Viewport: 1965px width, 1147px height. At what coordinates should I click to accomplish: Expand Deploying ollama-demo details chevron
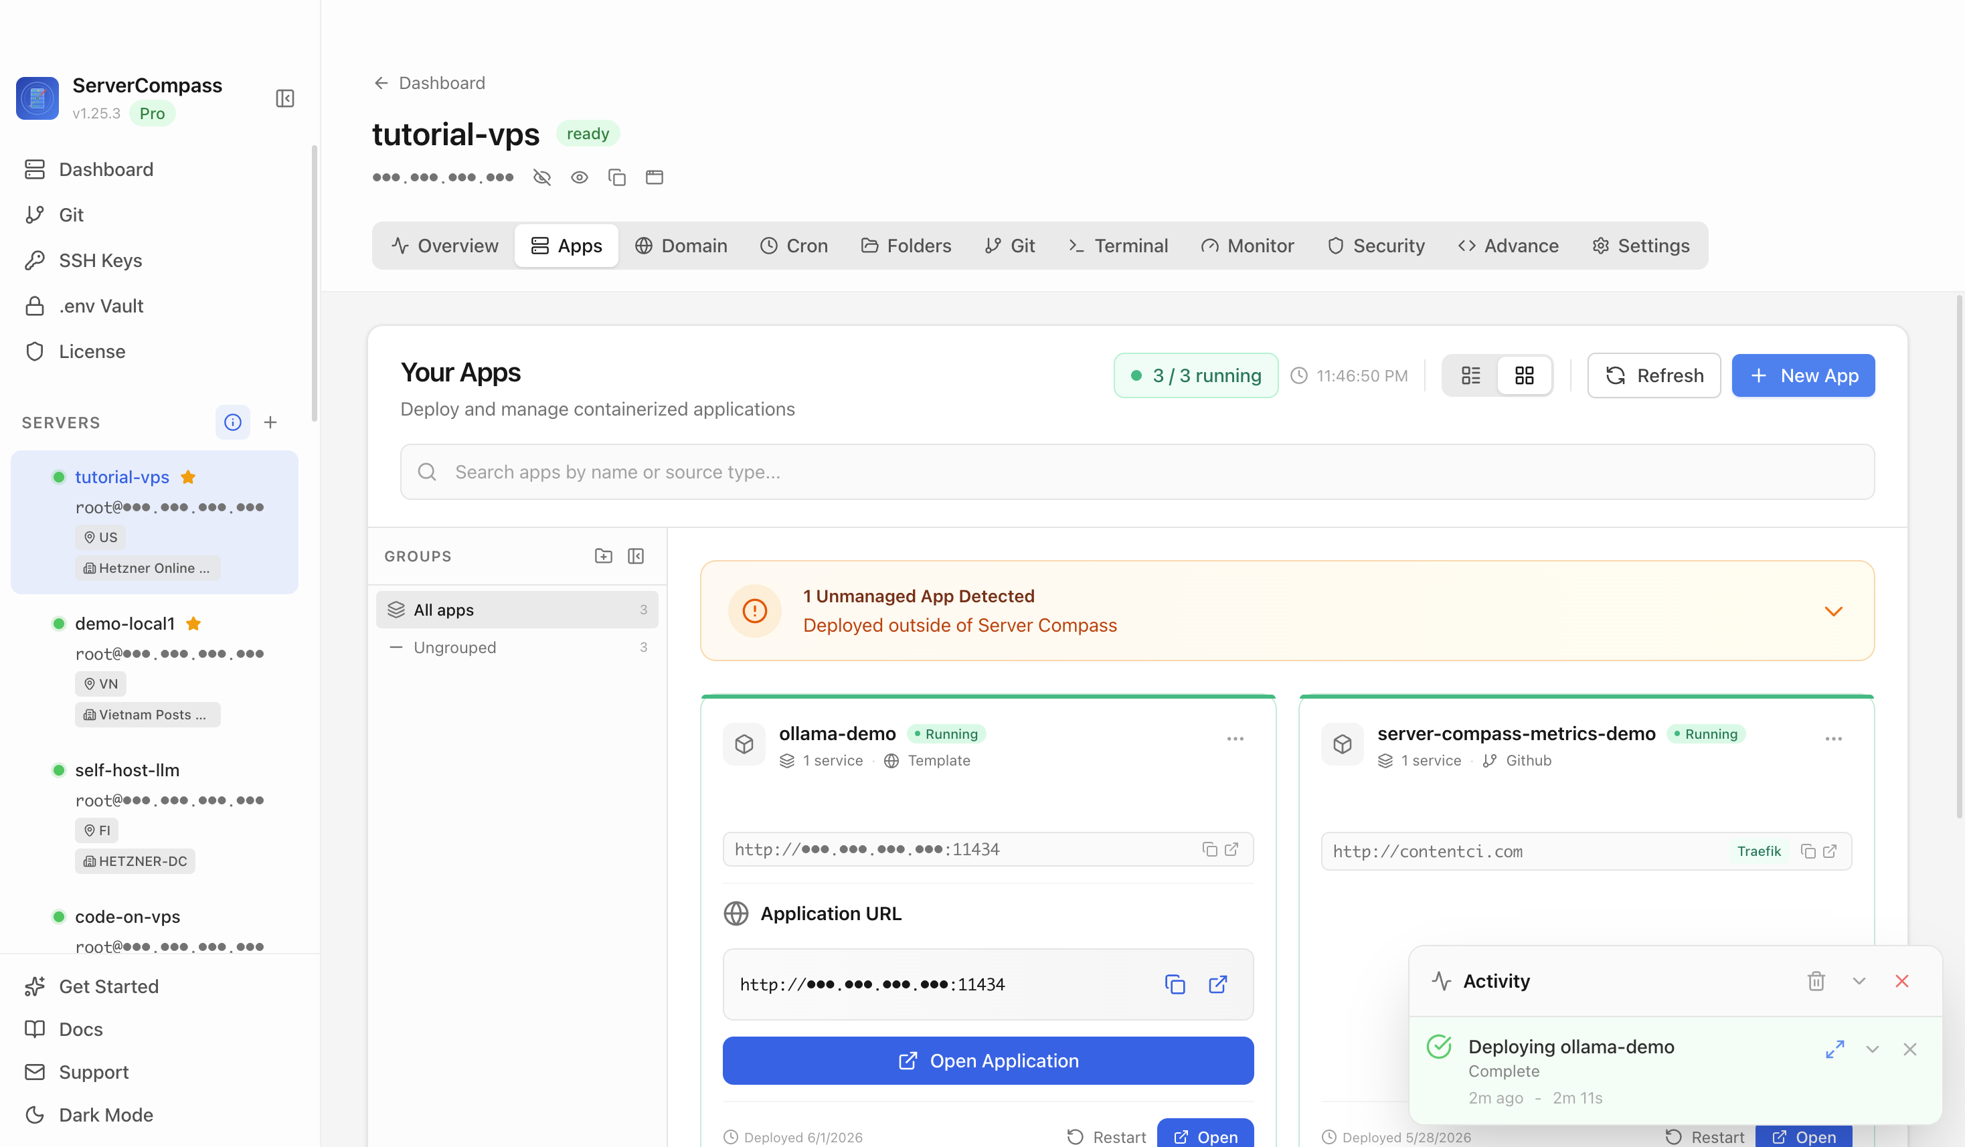(x=1872, y=1049)
